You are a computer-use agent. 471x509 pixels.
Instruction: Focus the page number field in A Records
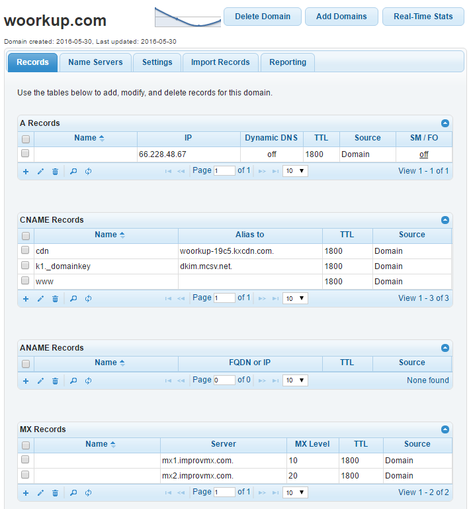(224, 171)
